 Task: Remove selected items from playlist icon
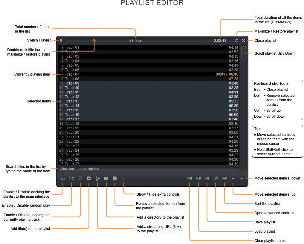point(115,179)
